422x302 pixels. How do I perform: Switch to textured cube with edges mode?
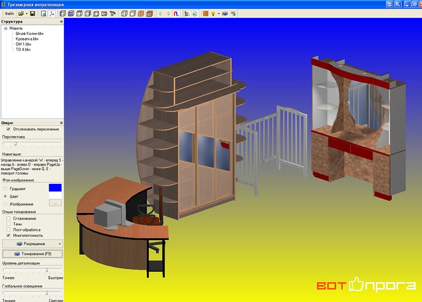pos(149,13)
